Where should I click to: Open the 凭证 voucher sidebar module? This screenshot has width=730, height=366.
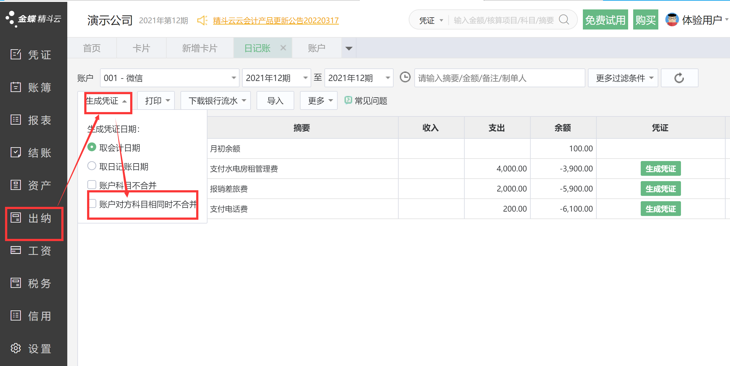[31, 55]
